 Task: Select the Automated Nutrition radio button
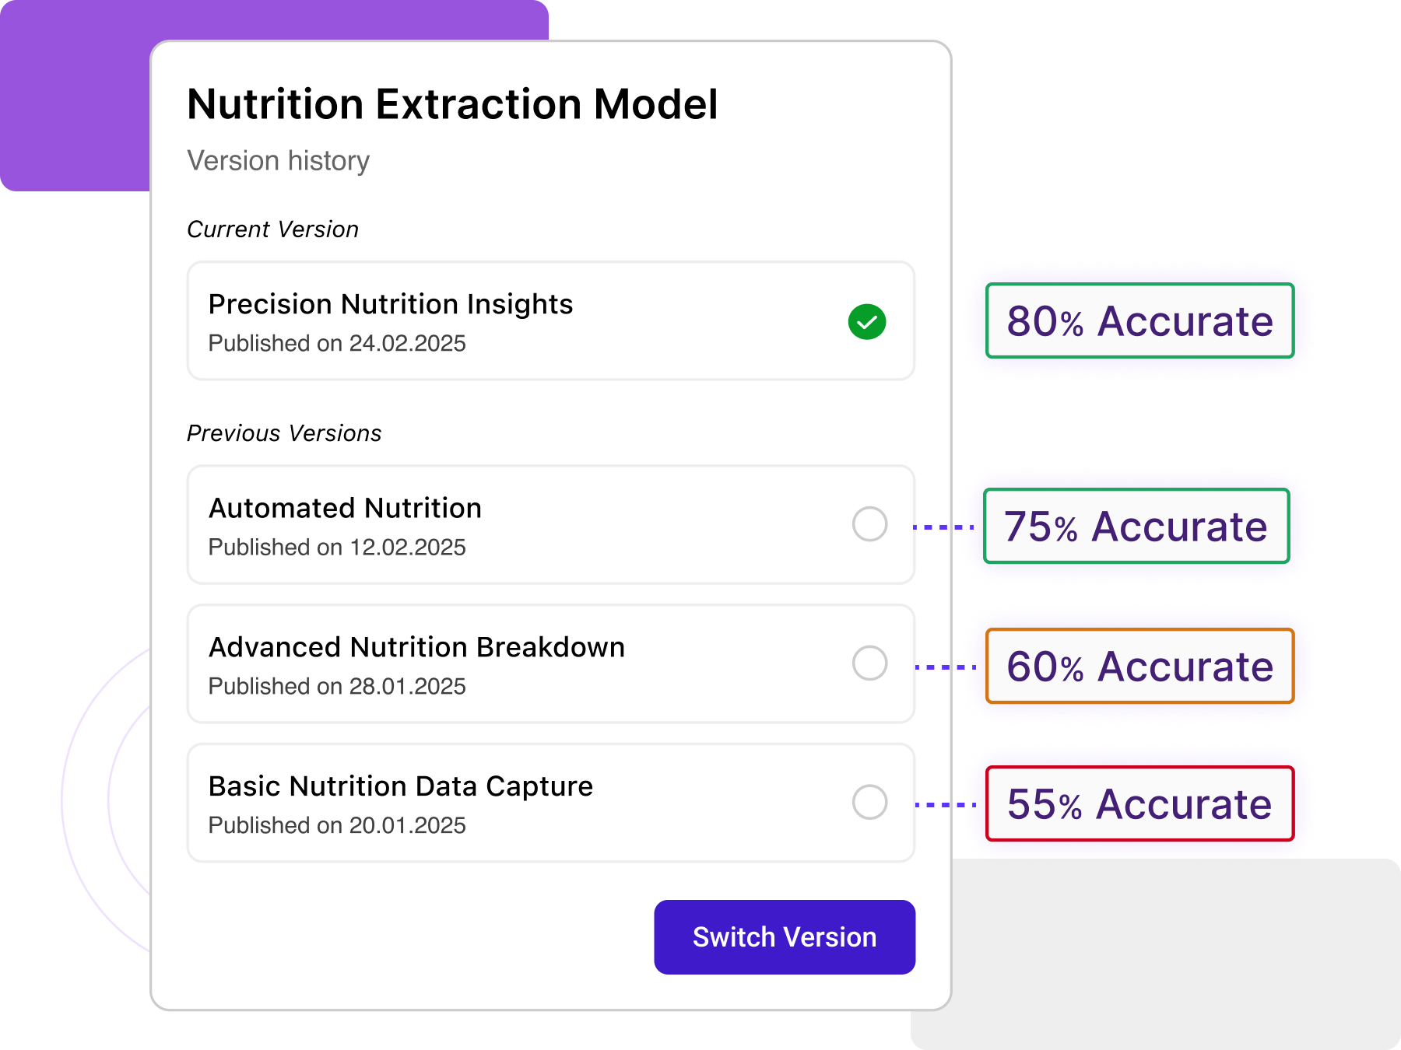point(869,524)
